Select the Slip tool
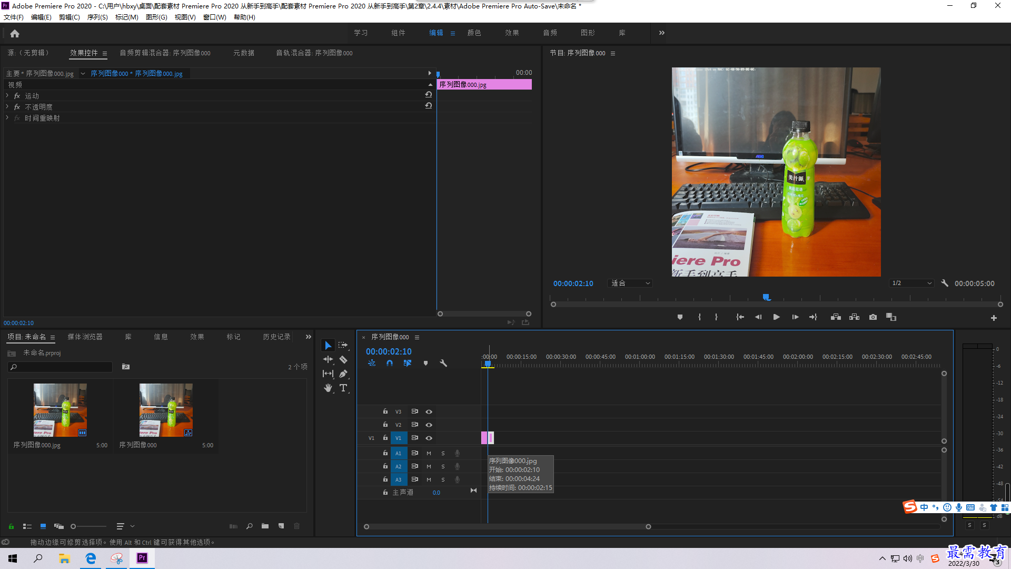The image size is (1011, 569). 328,374
